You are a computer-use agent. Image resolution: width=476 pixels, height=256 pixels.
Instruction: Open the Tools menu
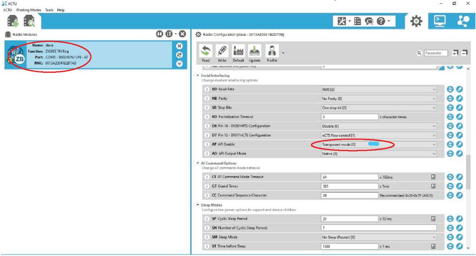point(49,10)
